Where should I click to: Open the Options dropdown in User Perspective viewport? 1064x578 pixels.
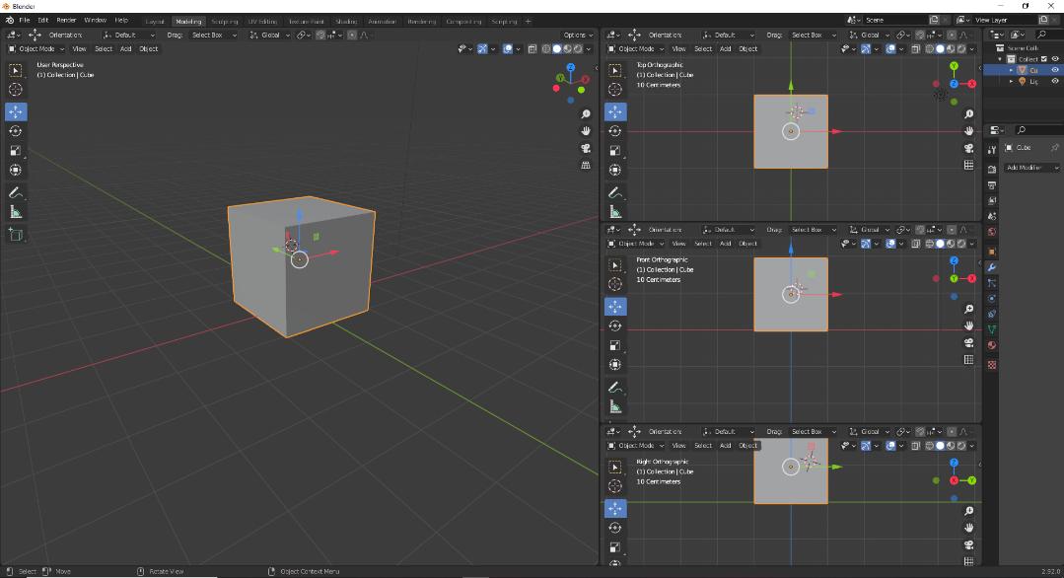[x=578, y=35]
